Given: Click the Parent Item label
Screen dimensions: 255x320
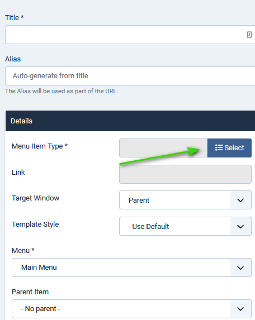Looking at the screenshot, I should [x=30, y=292].
